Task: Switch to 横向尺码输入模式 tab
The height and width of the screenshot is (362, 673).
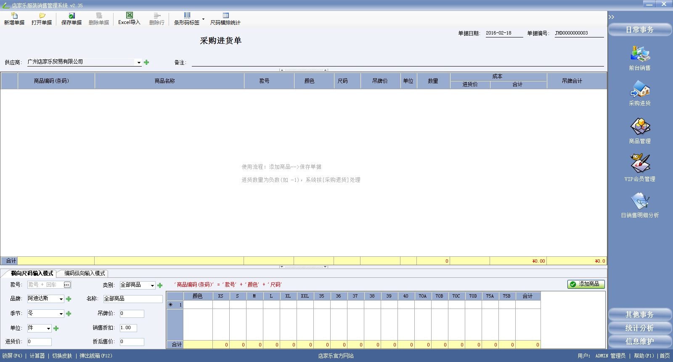Action: tap(32, 273)
